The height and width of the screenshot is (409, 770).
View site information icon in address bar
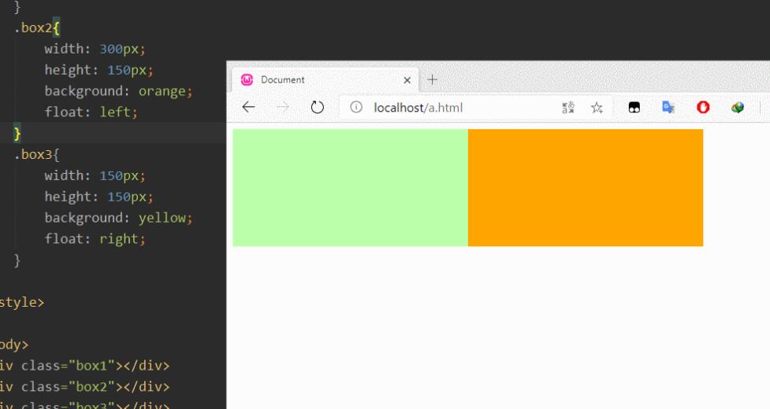(355, 107)
